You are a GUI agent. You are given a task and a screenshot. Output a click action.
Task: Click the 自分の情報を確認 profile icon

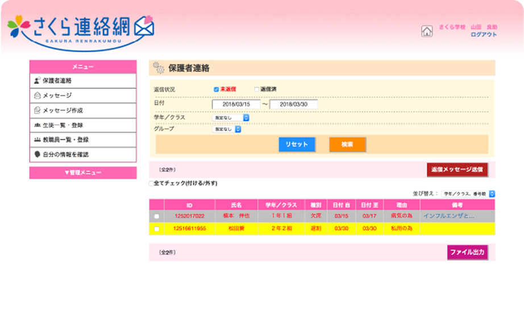tap(37, 154)
